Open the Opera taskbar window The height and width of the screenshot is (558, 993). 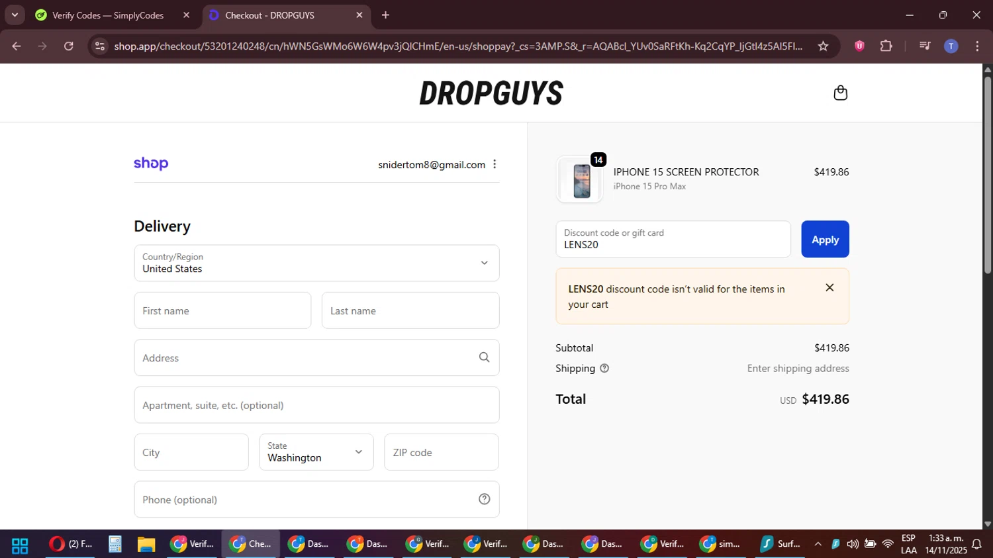70,544
